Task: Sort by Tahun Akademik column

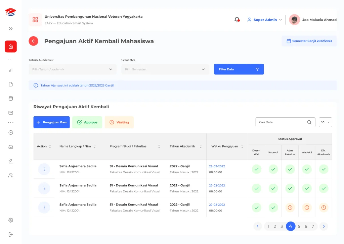Action: pyautogui.click(x=201, y=146)
